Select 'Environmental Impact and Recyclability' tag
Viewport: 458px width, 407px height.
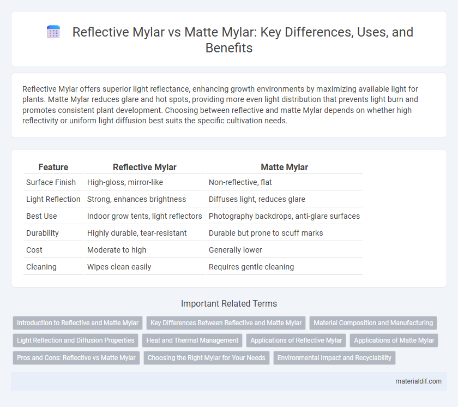[334, 358]
